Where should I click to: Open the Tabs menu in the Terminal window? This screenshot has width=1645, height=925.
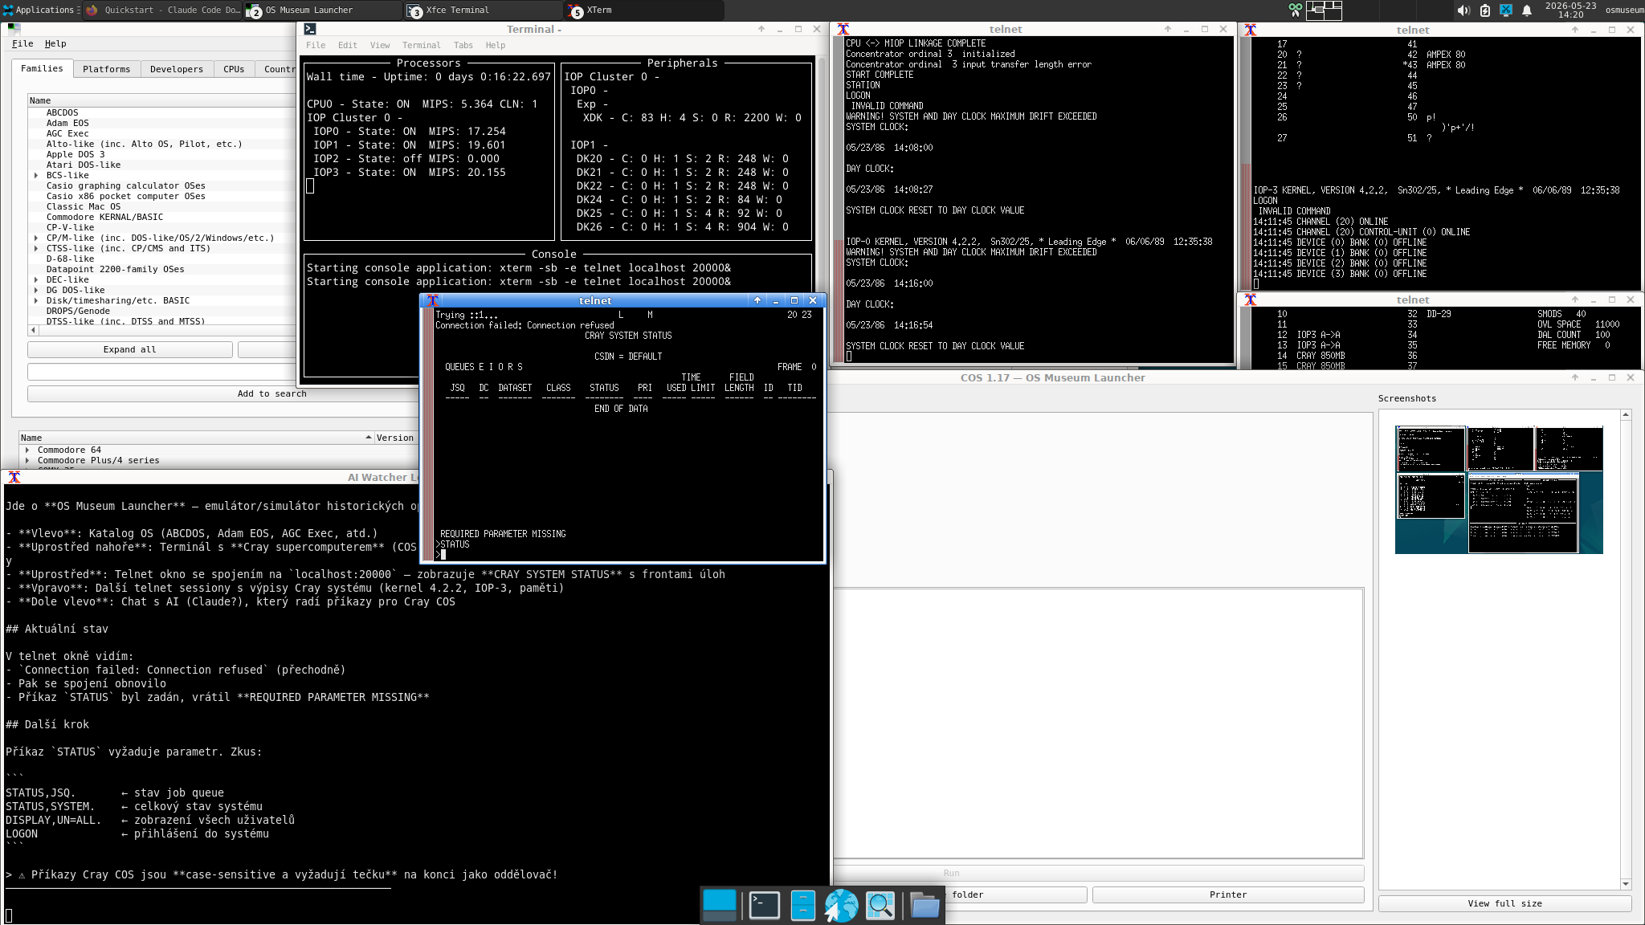(463, 45)
